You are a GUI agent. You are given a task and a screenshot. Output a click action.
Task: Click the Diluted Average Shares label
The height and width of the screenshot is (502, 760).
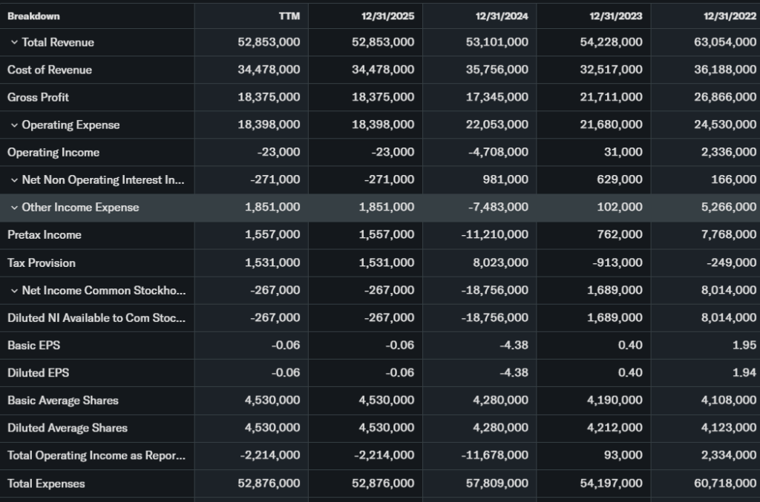coord(68,428)
